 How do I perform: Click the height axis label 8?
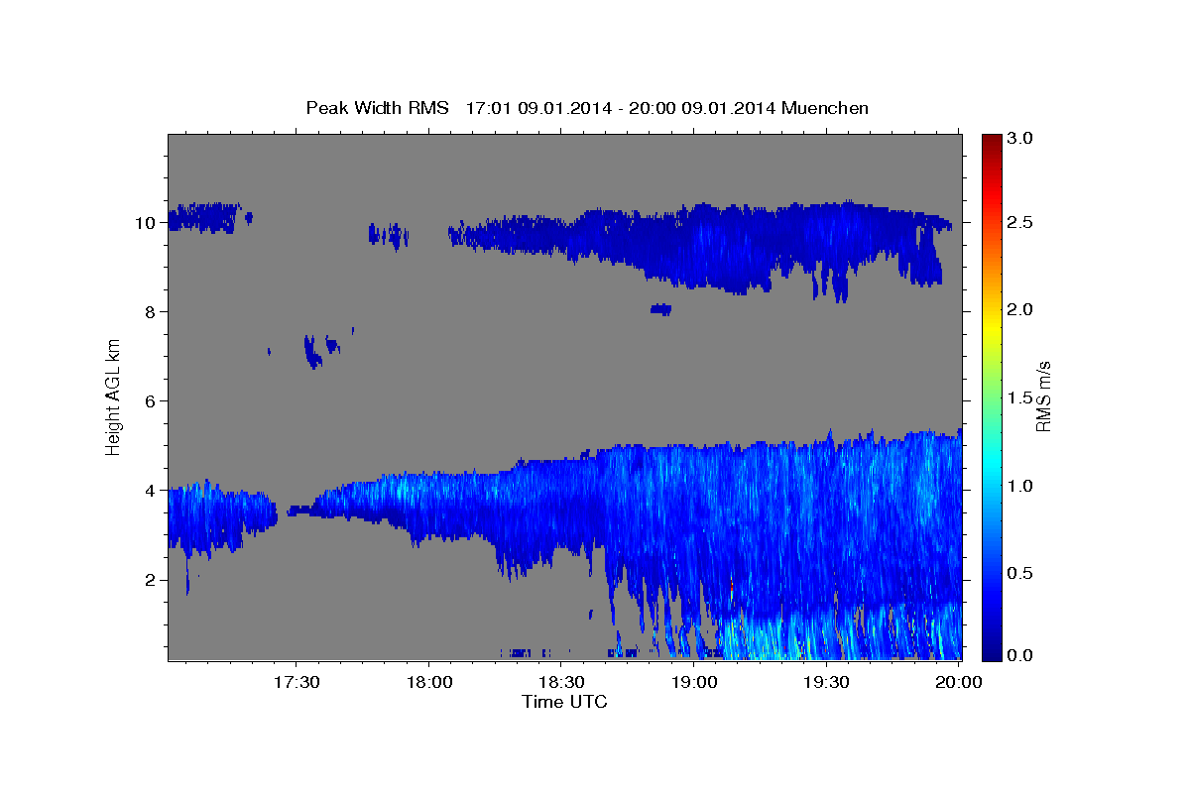[152, 312]
